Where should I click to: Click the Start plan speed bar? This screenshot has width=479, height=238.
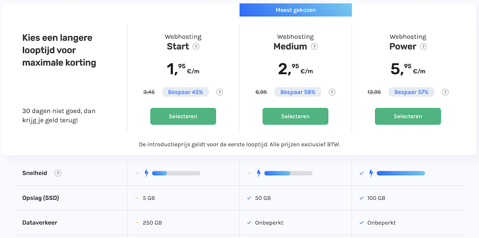click(x=176, y=173)
